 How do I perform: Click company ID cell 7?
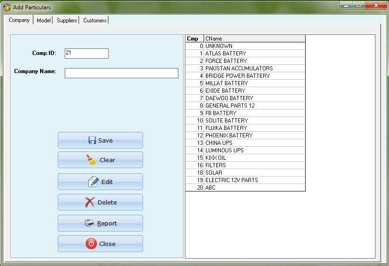[195, 98]
